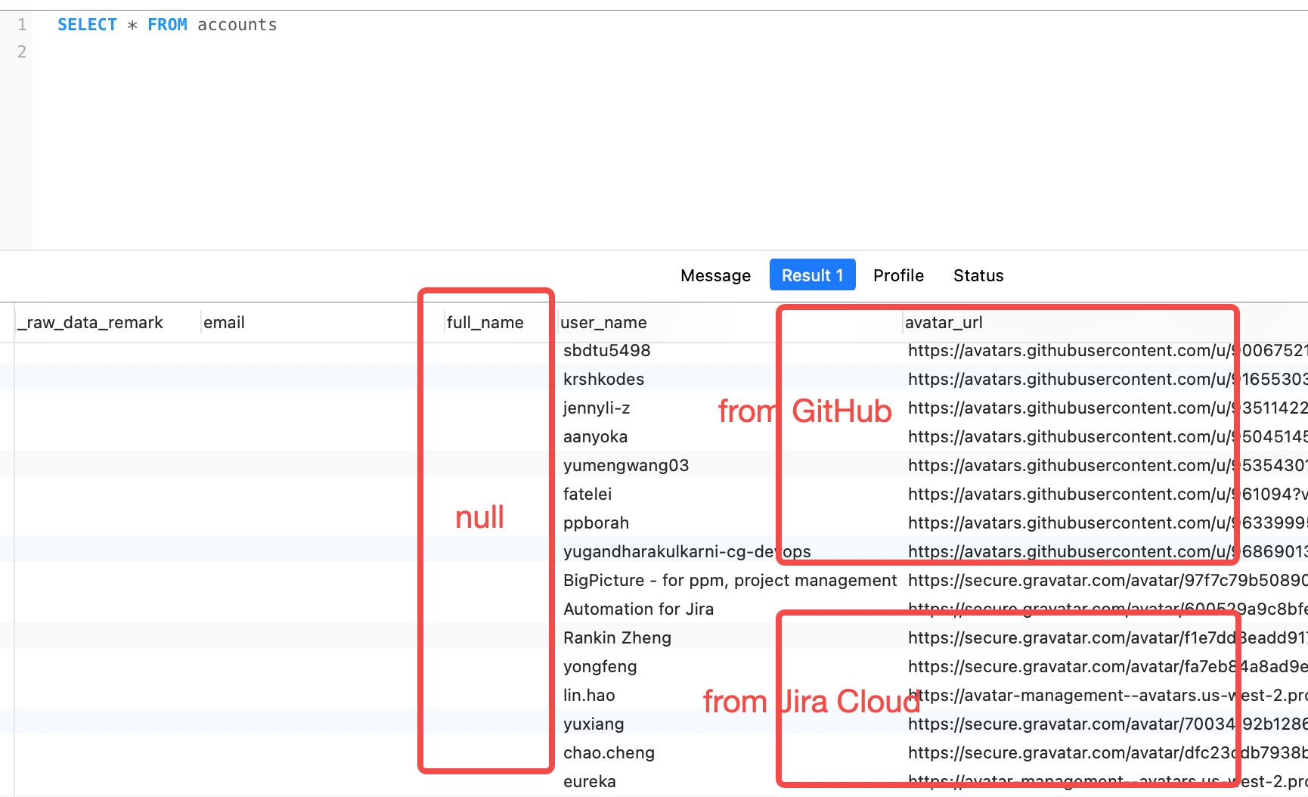Screen dimensions: 1308x797
Task: Select the email column header
Action: tap(224, 321)
